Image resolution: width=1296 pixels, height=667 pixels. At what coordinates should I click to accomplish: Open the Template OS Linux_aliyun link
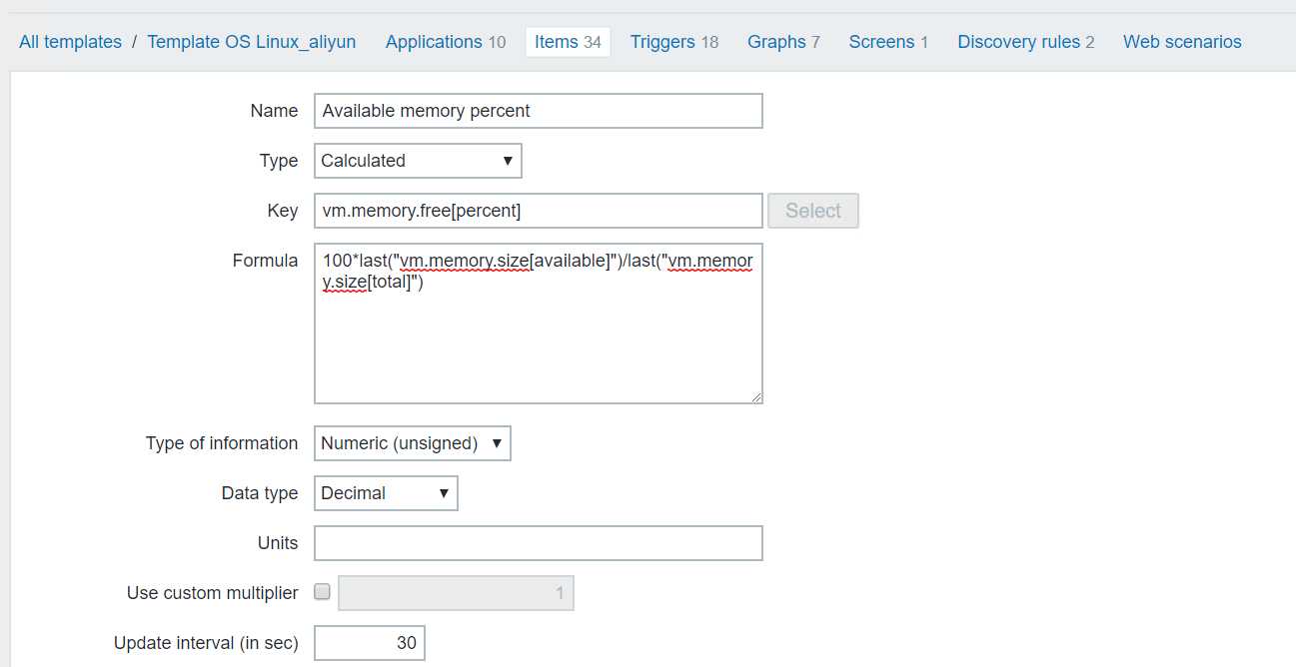click(x=251, y=42)
